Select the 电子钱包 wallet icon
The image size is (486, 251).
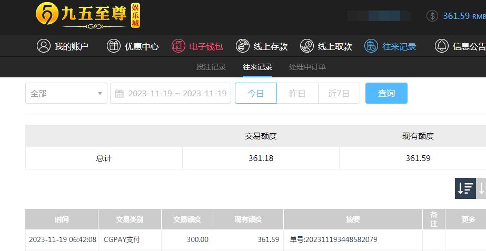[x=178, y=46]
